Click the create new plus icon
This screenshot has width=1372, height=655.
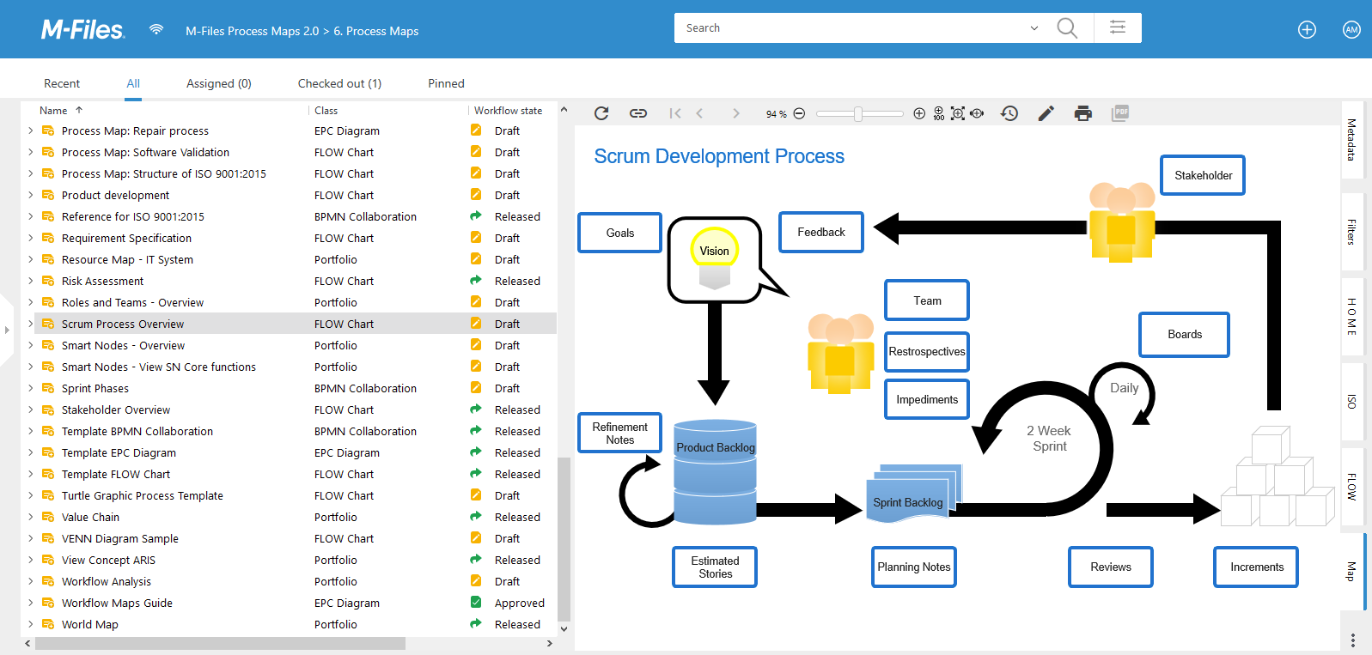click(x=1307, y=30)
